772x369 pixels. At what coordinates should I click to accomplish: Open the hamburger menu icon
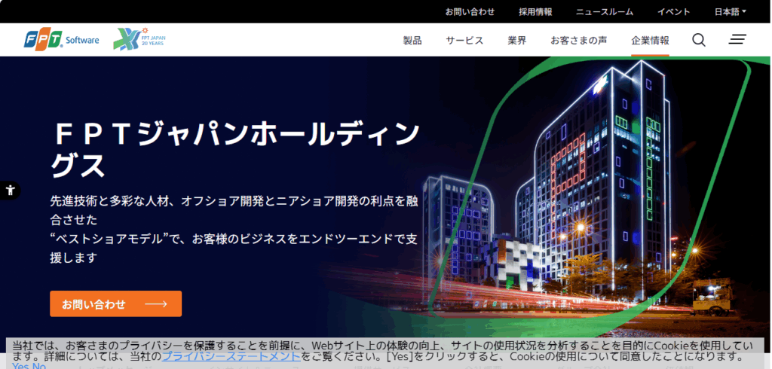tap(737, 40)
